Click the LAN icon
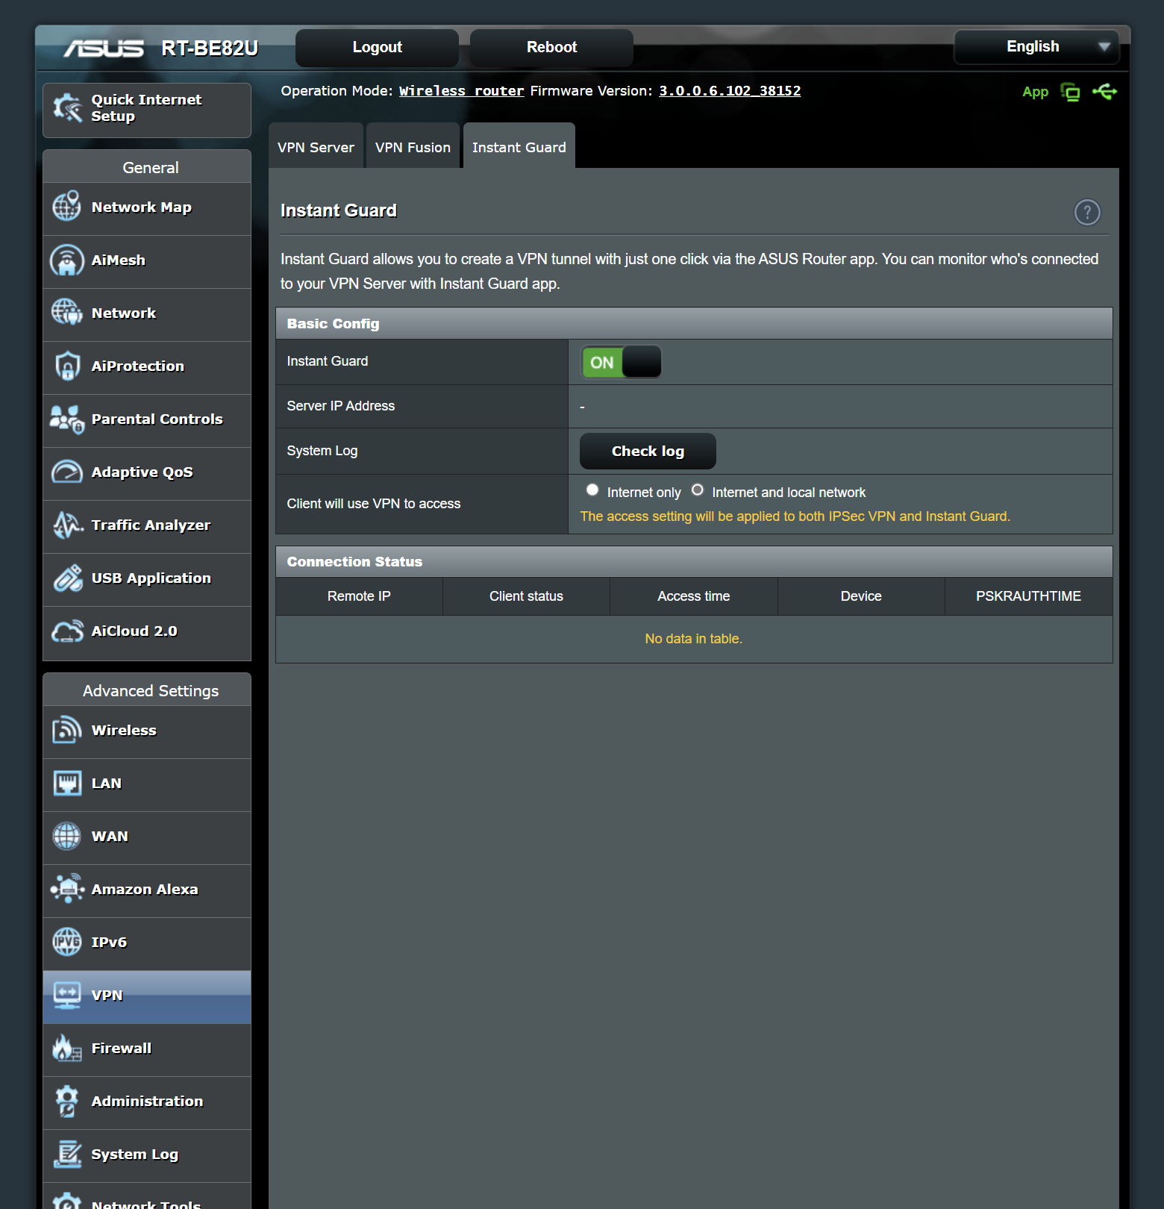Screen dimensions: 1164x1209 [67, 783]
